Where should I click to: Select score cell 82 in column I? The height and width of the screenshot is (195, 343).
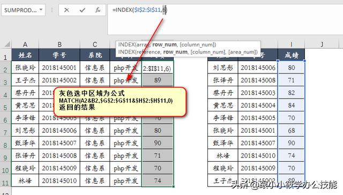(291, 93)
